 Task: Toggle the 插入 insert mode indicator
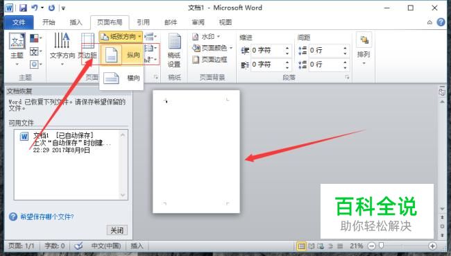point(137,246)
